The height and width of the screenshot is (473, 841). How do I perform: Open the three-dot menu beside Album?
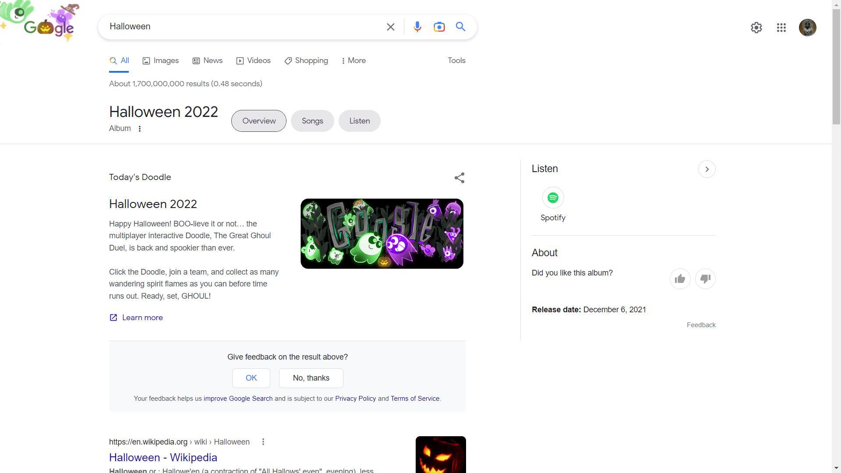coord(140,128)
